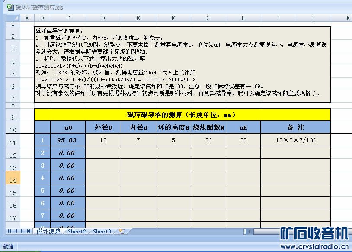Click the 绕线圈数N header cell
Screen dimensions: 352x252
[208, 127]
